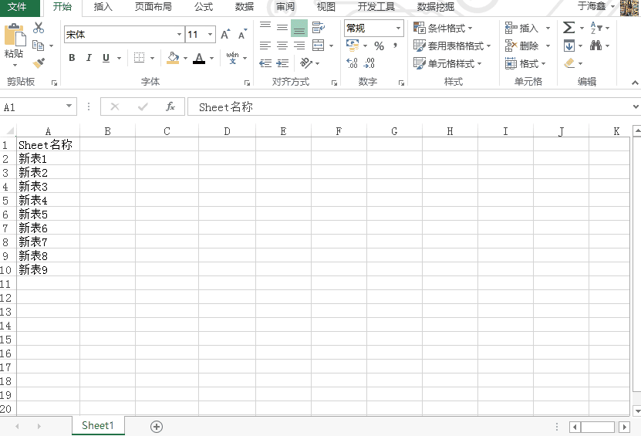This screenshot has width=641, height=436.
Task: Click the Format Painter brush icon
Action: click(39, 63)
